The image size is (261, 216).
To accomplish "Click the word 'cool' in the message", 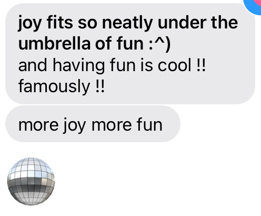I will (x=174, y=65).
